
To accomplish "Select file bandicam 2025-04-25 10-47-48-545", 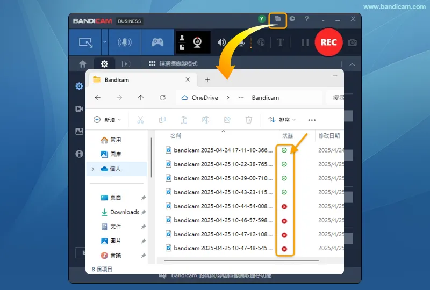I will (x=219, y=248).
